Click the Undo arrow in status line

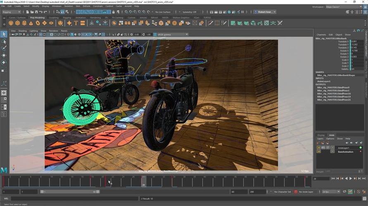(41, 12)
